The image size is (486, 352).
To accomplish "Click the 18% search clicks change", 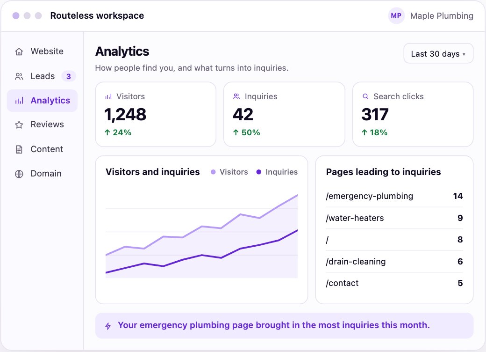I will tap(379, 132).
